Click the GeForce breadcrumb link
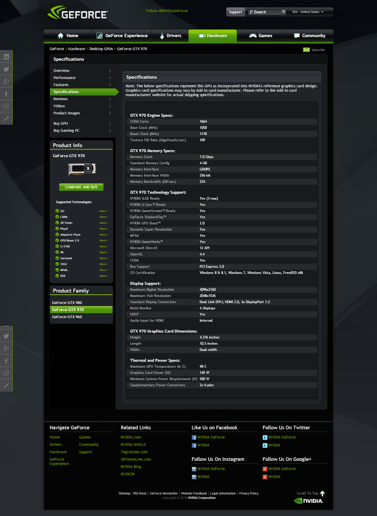Screen dimensions: 377x516 [x=57, y=49]
